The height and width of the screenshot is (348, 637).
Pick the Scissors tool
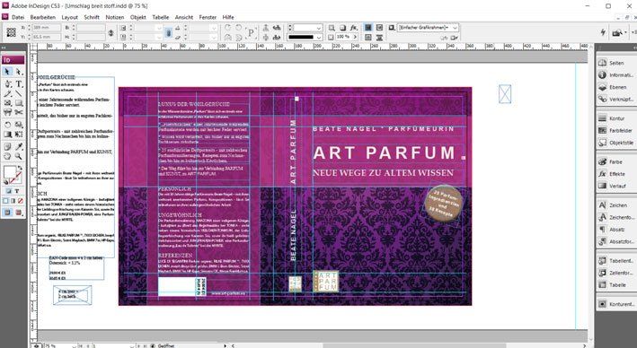tap(19, 112)
